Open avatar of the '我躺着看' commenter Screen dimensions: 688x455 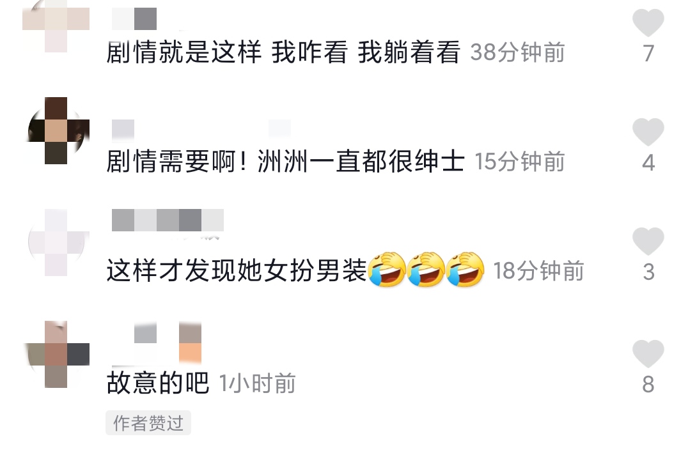coord(56,26)
